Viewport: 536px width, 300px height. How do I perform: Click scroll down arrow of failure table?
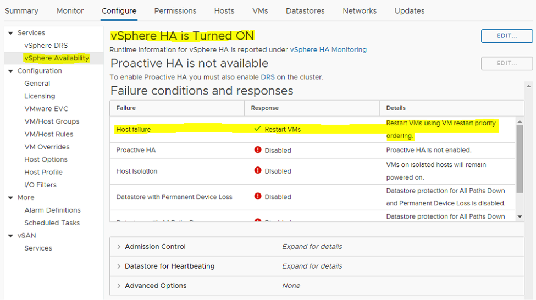(x=520, y=216)
